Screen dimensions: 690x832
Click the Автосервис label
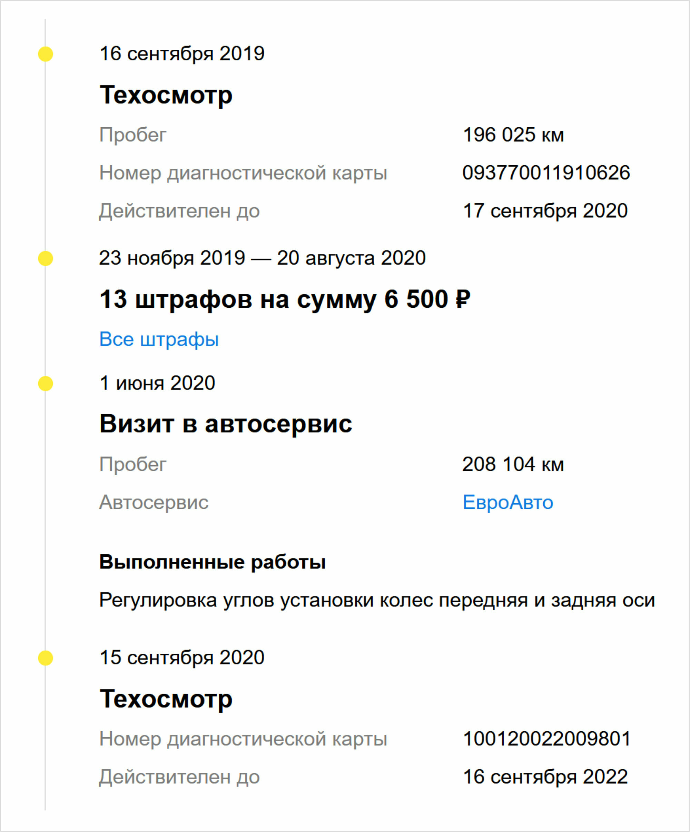154,502
